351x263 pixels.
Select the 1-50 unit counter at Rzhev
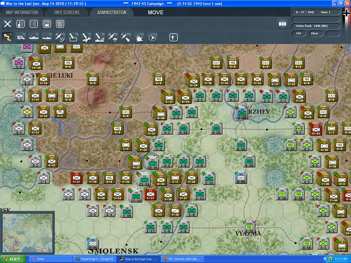(x=242, y=113)
